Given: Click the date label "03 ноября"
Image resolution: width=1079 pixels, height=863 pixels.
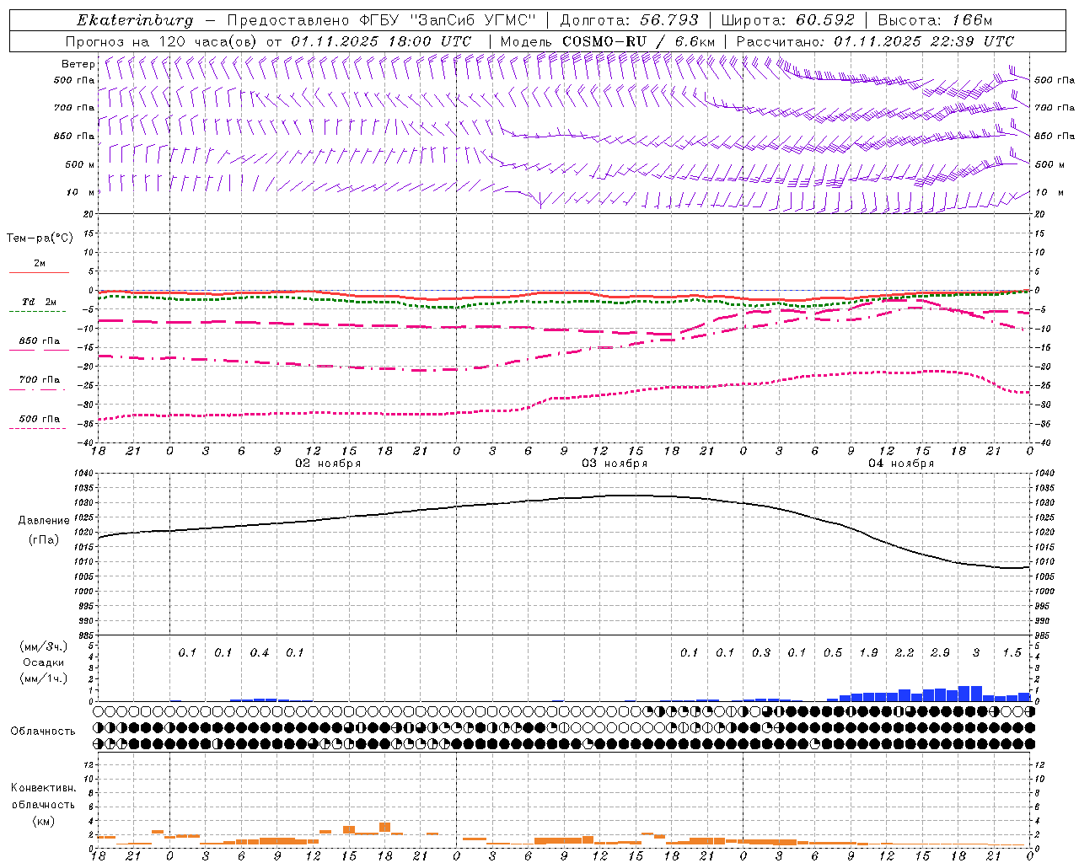Looking at the screenshot, I should pos(615,464).
